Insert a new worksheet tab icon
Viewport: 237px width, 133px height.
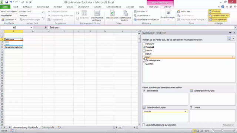click(x=59, y=127)
